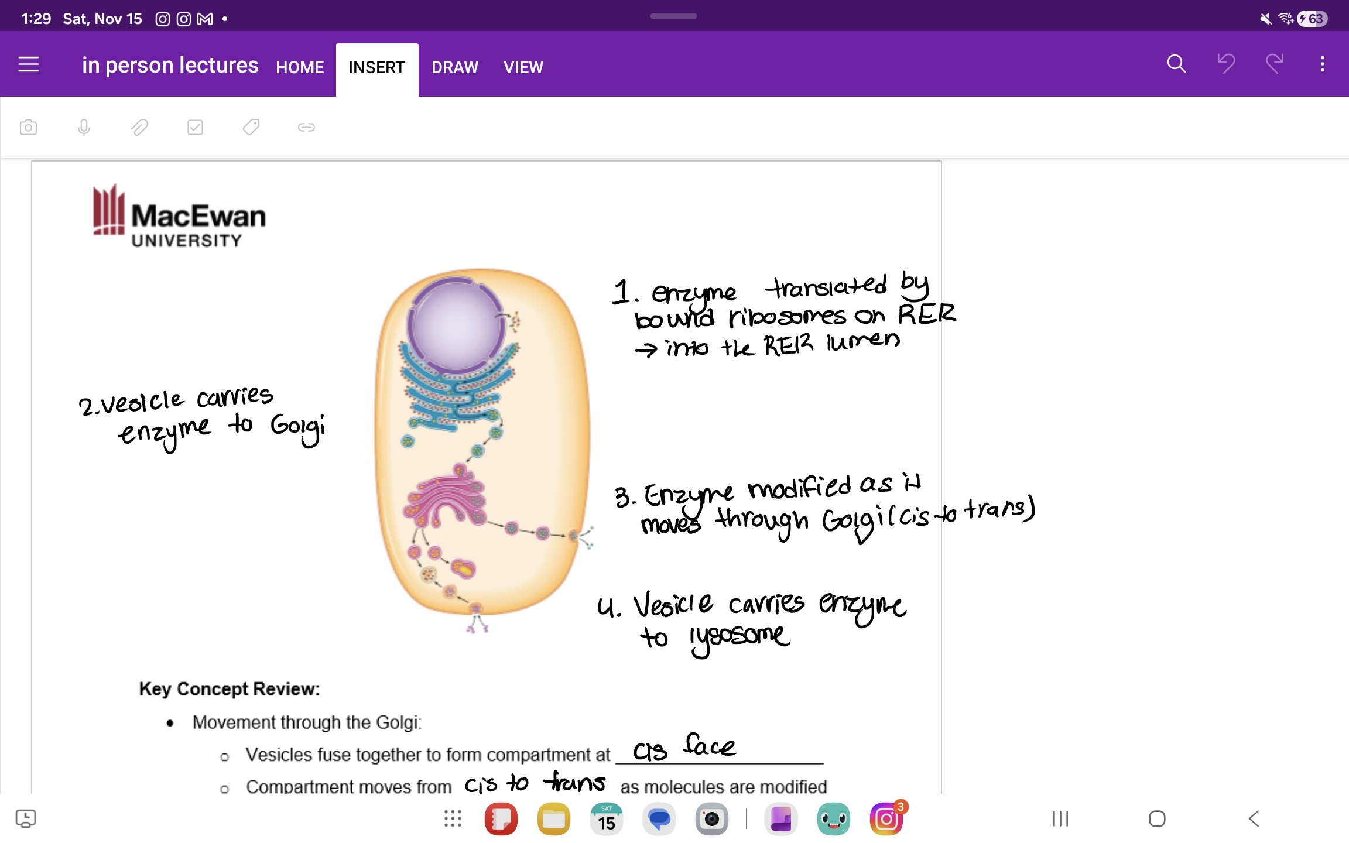
Task: Open the three-dot overflow menu
Action: [1322, 64]
